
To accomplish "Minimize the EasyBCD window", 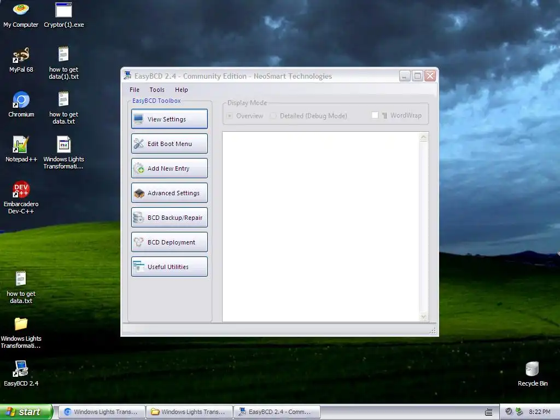I will 405,75.
